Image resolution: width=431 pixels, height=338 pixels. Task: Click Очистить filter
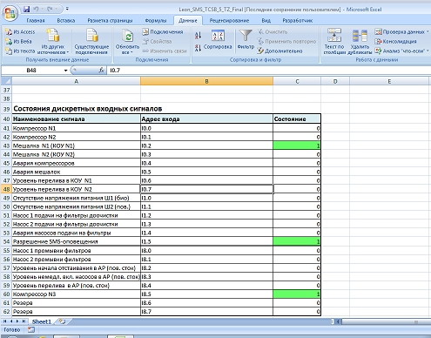click(273, 32)
